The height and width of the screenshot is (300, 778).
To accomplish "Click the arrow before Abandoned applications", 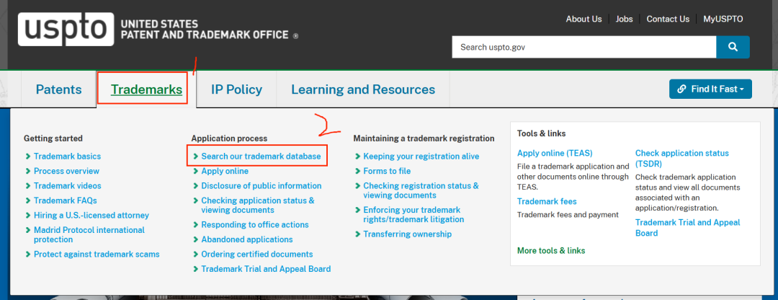I will [195, 239].
